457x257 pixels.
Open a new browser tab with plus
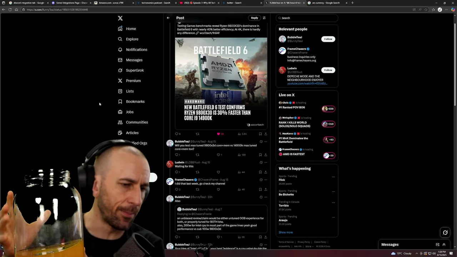[x=352, y=3]
